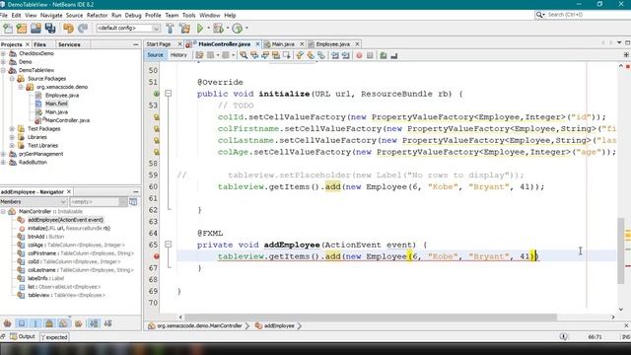Open the History view button
The height and width of the screenshot is (355, 631).
178,55
